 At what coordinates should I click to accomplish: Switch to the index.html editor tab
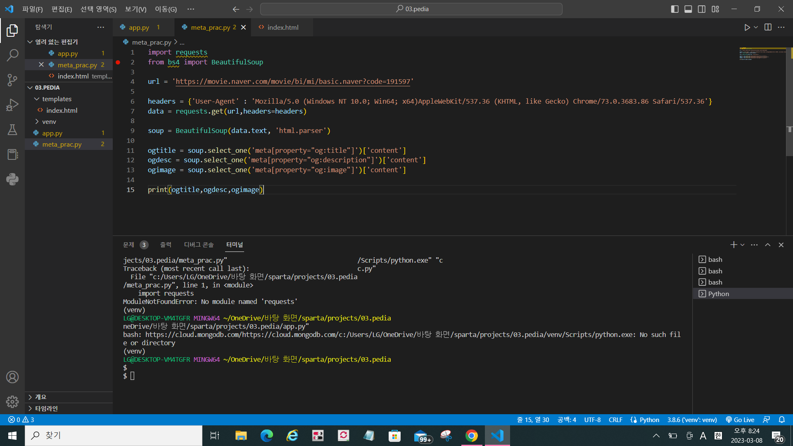pos(282,27)
